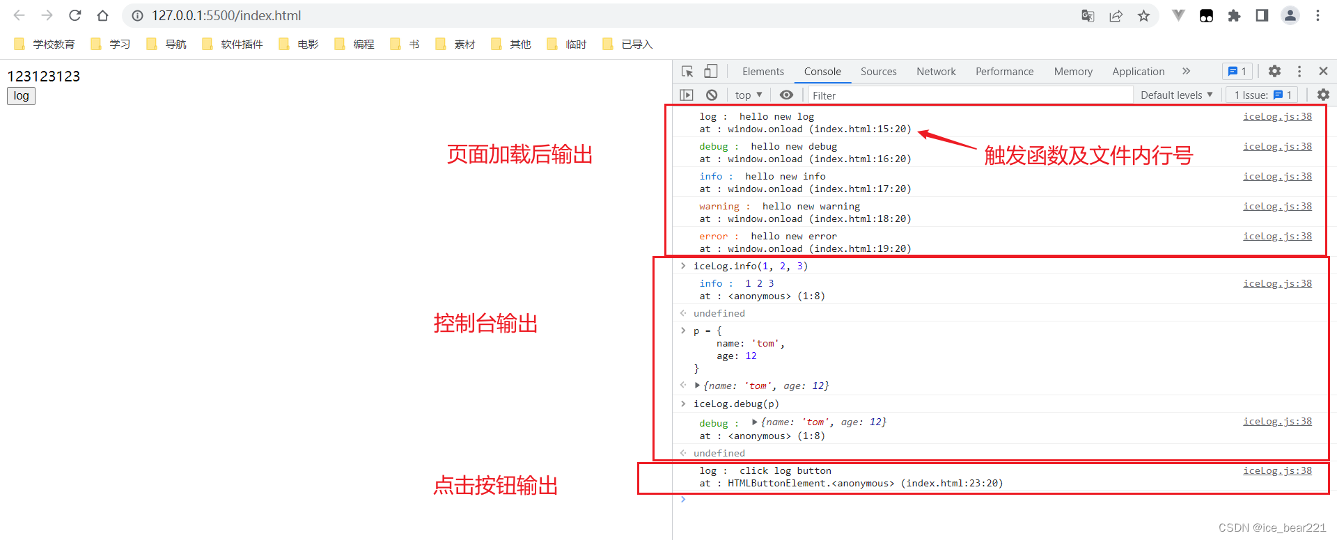This screenshot has width=1337, height=540.
Task: Close the DevTools panel
Action: pyautogui.click(x=1323, y=71)
